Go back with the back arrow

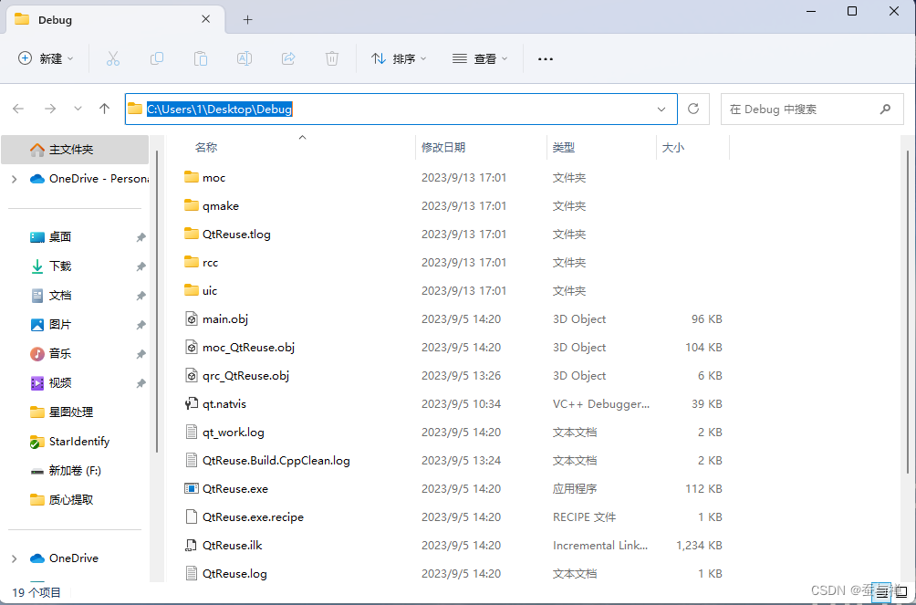pos(18,109)
